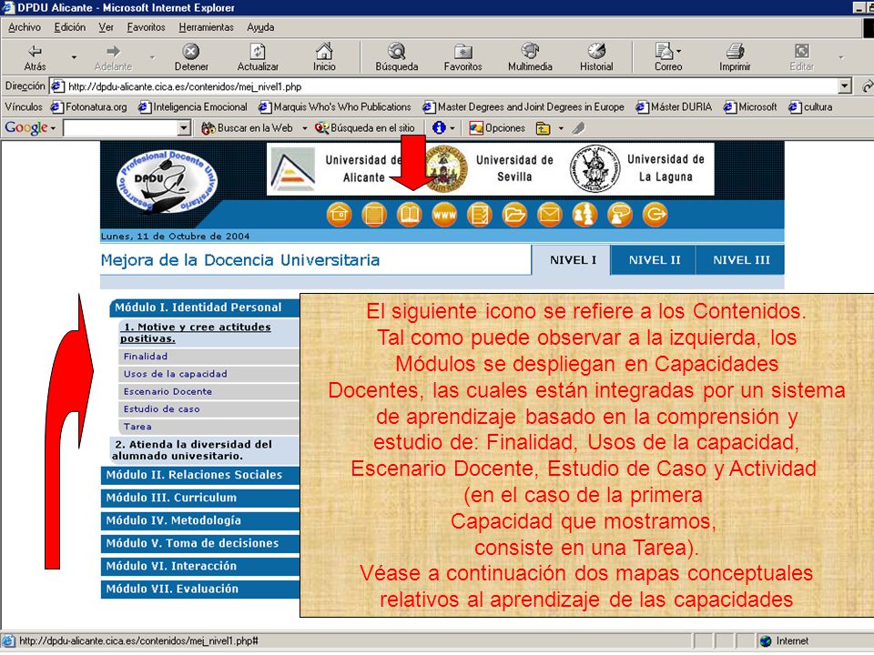
Task: Switch to the NIVEL III tab
Action: tap(741, 260)
